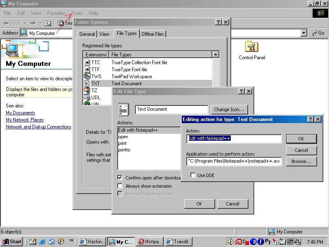Open the Forward button history dropdown

coord(40,23)
